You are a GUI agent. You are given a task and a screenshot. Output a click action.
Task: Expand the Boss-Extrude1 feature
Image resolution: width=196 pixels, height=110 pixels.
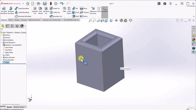(x=1, y=57)
